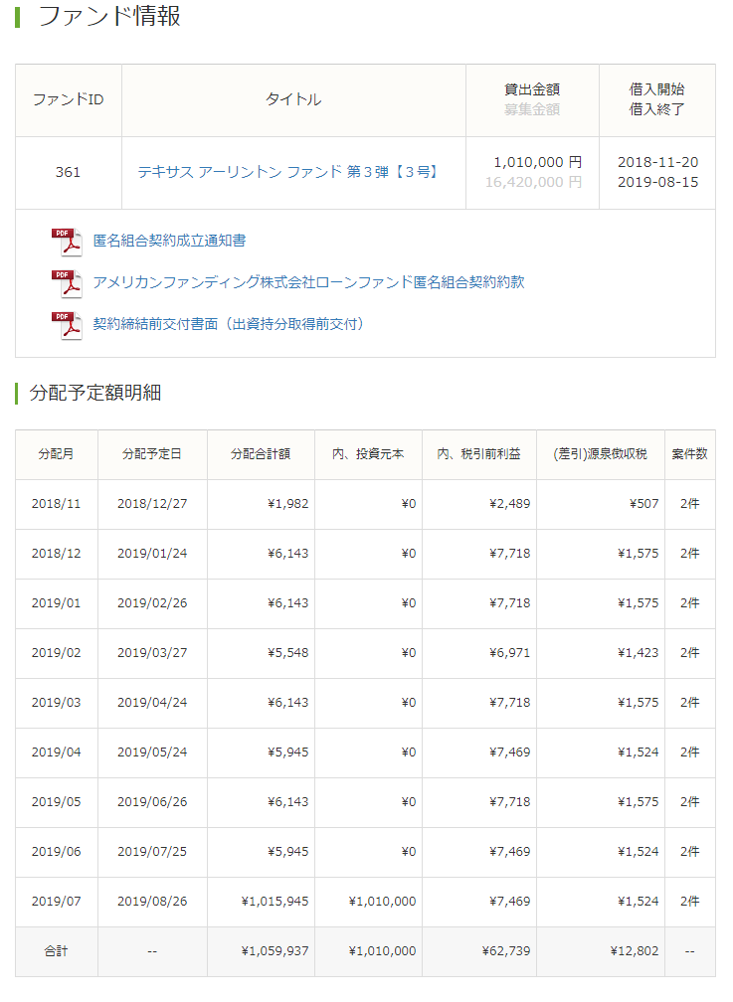Click the 分配月 column header
The image size is (733, 1002).
[56, 454]
